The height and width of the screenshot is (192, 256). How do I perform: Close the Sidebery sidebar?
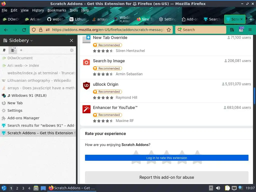(71, 40)
